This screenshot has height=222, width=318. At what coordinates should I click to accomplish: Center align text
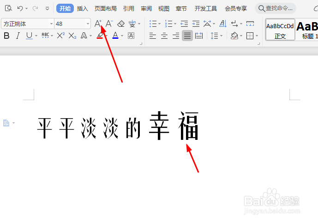click(164, 36)
